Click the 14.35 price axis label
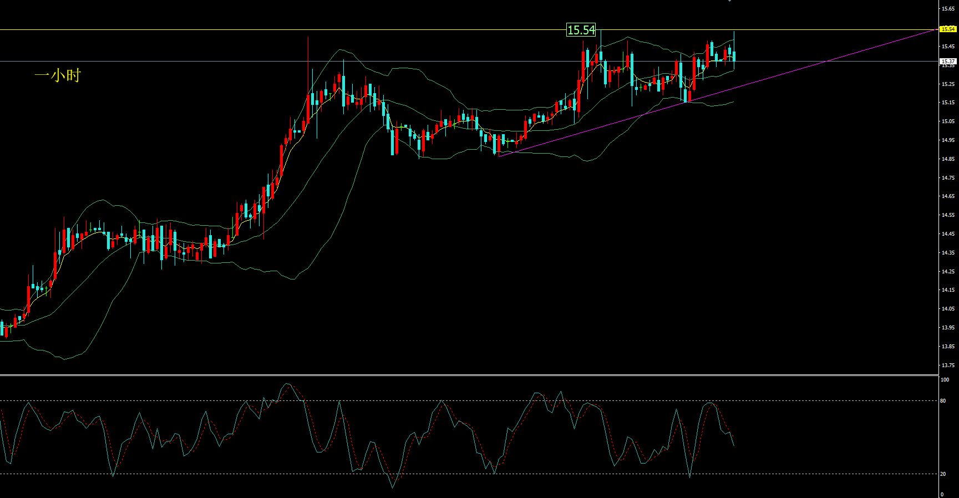Viewport: 959px width, 498px height. pyautogui.click(x=948, y=253)
